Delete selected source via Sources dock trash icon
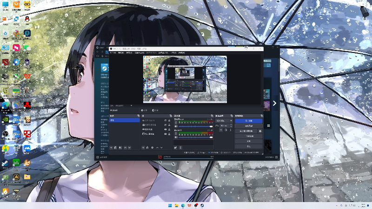The width and height of the screenshot is (372, 209). (147, 148)
